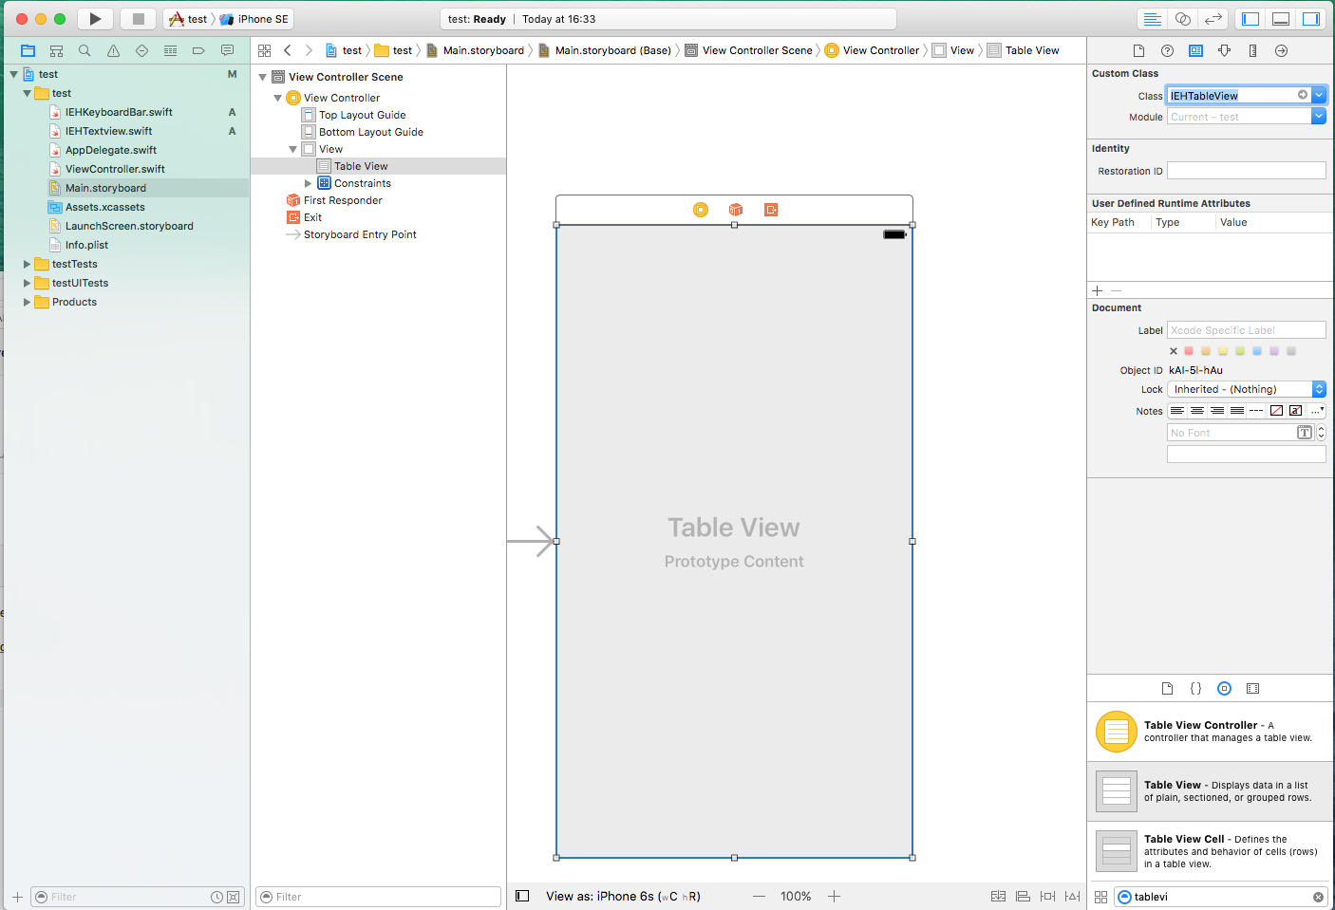Toggle the utilities pane

pyautogui.click(x=1310, y=19)
